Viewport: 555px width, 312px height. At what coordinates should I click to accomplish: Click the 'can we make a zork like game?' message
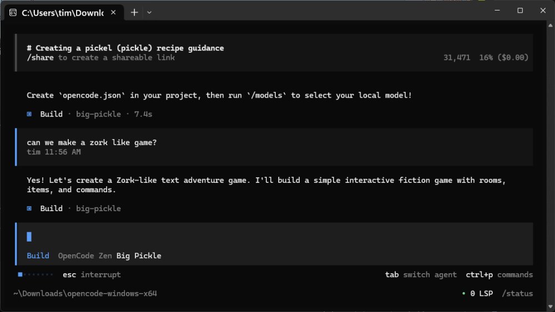coord(92,142)
